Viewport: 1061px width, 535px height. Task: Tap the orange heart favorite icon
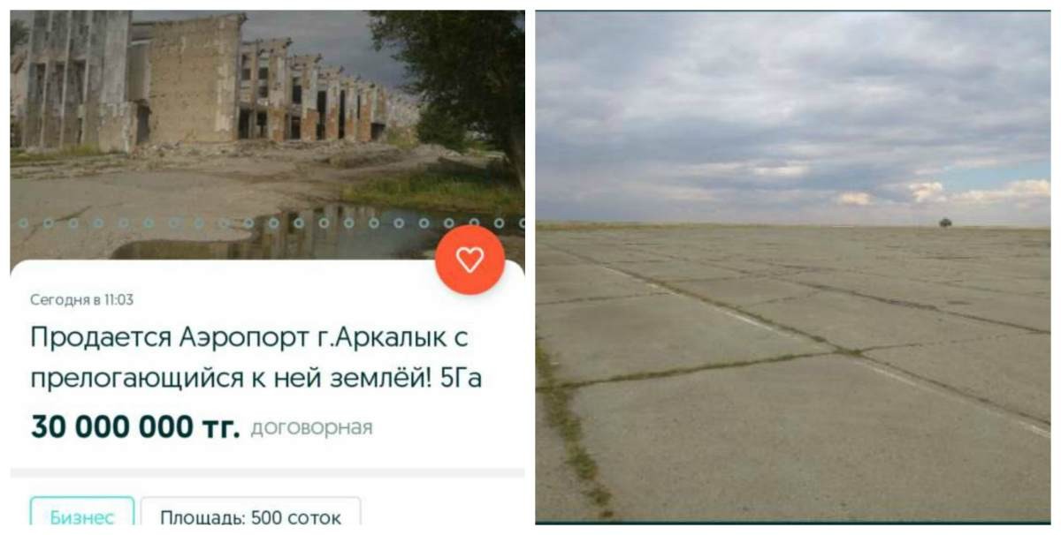pos(469,259)
